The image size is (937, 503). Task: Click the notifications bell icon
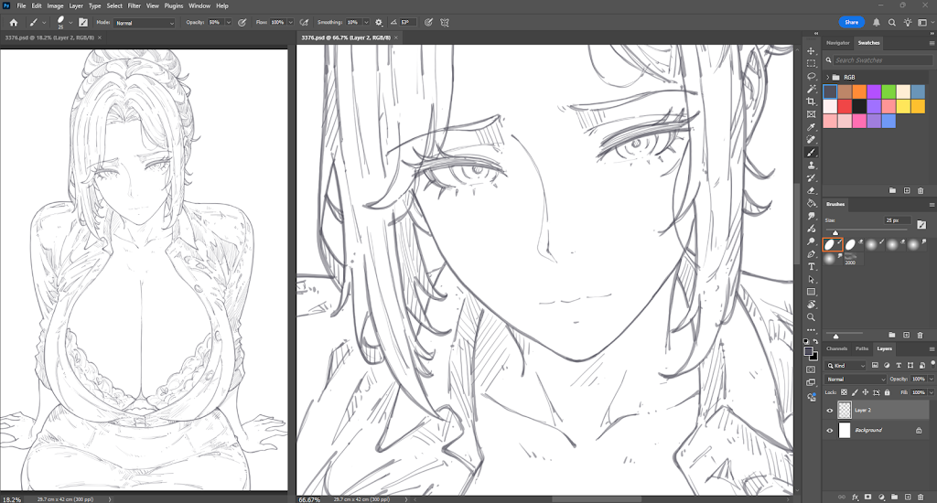tap(876, 22)
